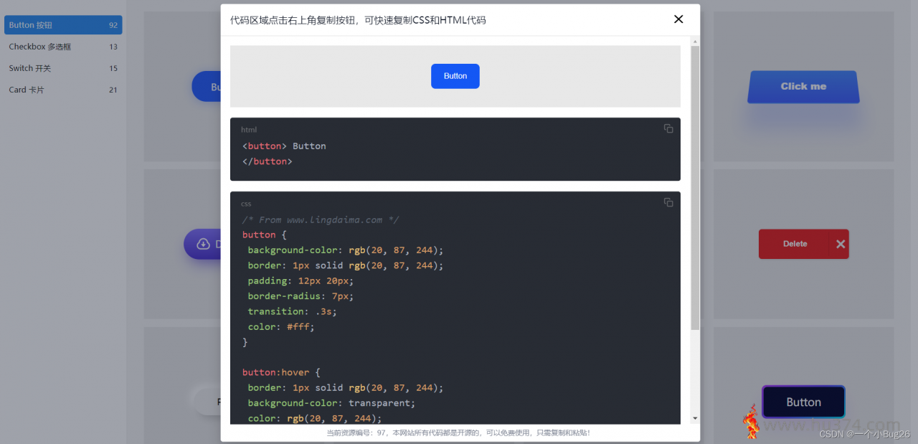Open the Click me button card
This screenshot has height=444, width=918.
(803, 87)
